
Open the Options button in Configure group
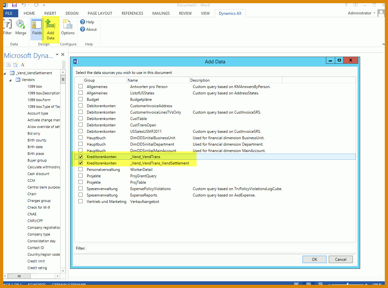pos(68,27)
